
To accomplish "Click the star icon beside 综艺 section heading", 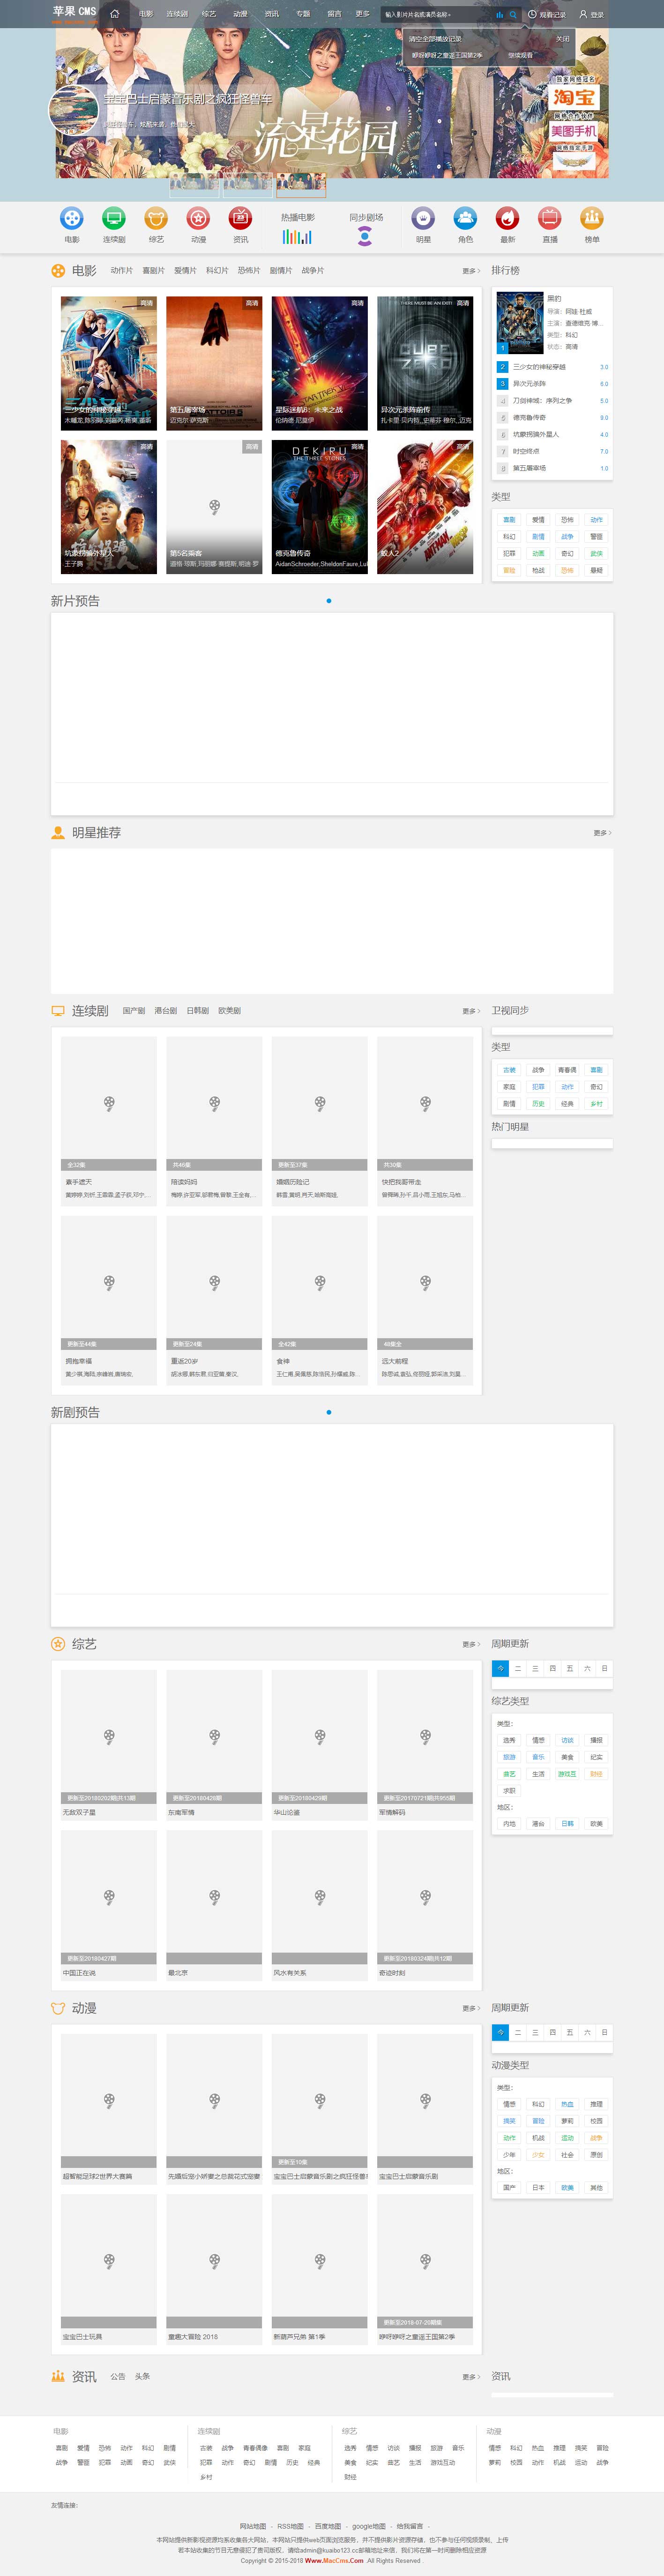I will [x=58, y=1644].
